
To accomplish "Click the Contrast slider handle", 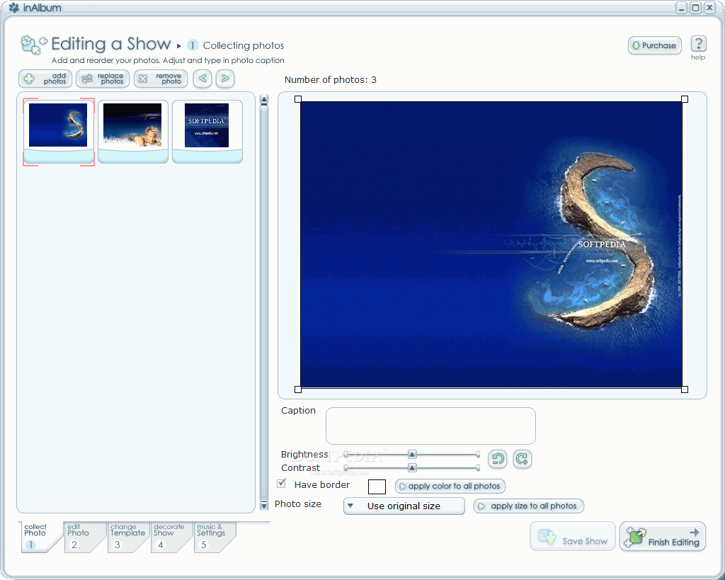I will [412, 467].
